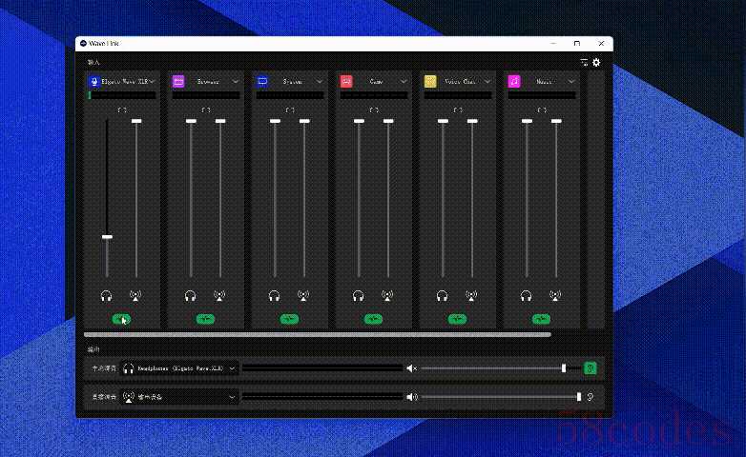
Task: Mute Voice Chat headphone monitor icon
Action: 442,296
